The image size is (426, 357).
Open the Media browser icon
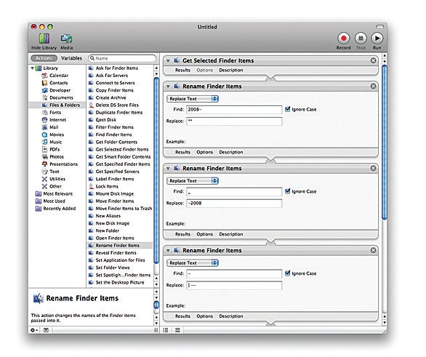(67, 39)
